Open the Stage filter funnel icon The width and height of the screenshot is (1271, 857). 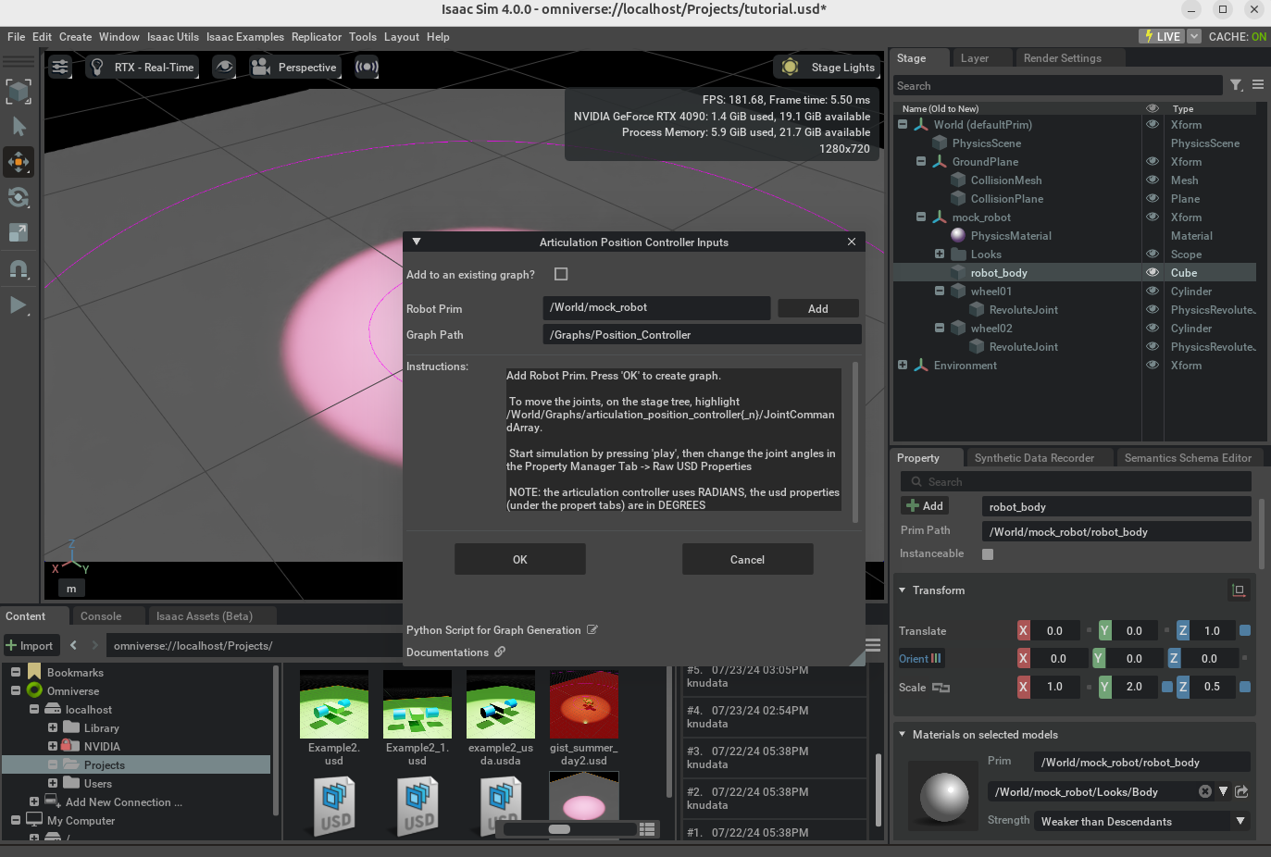[x=1236, y=85]
